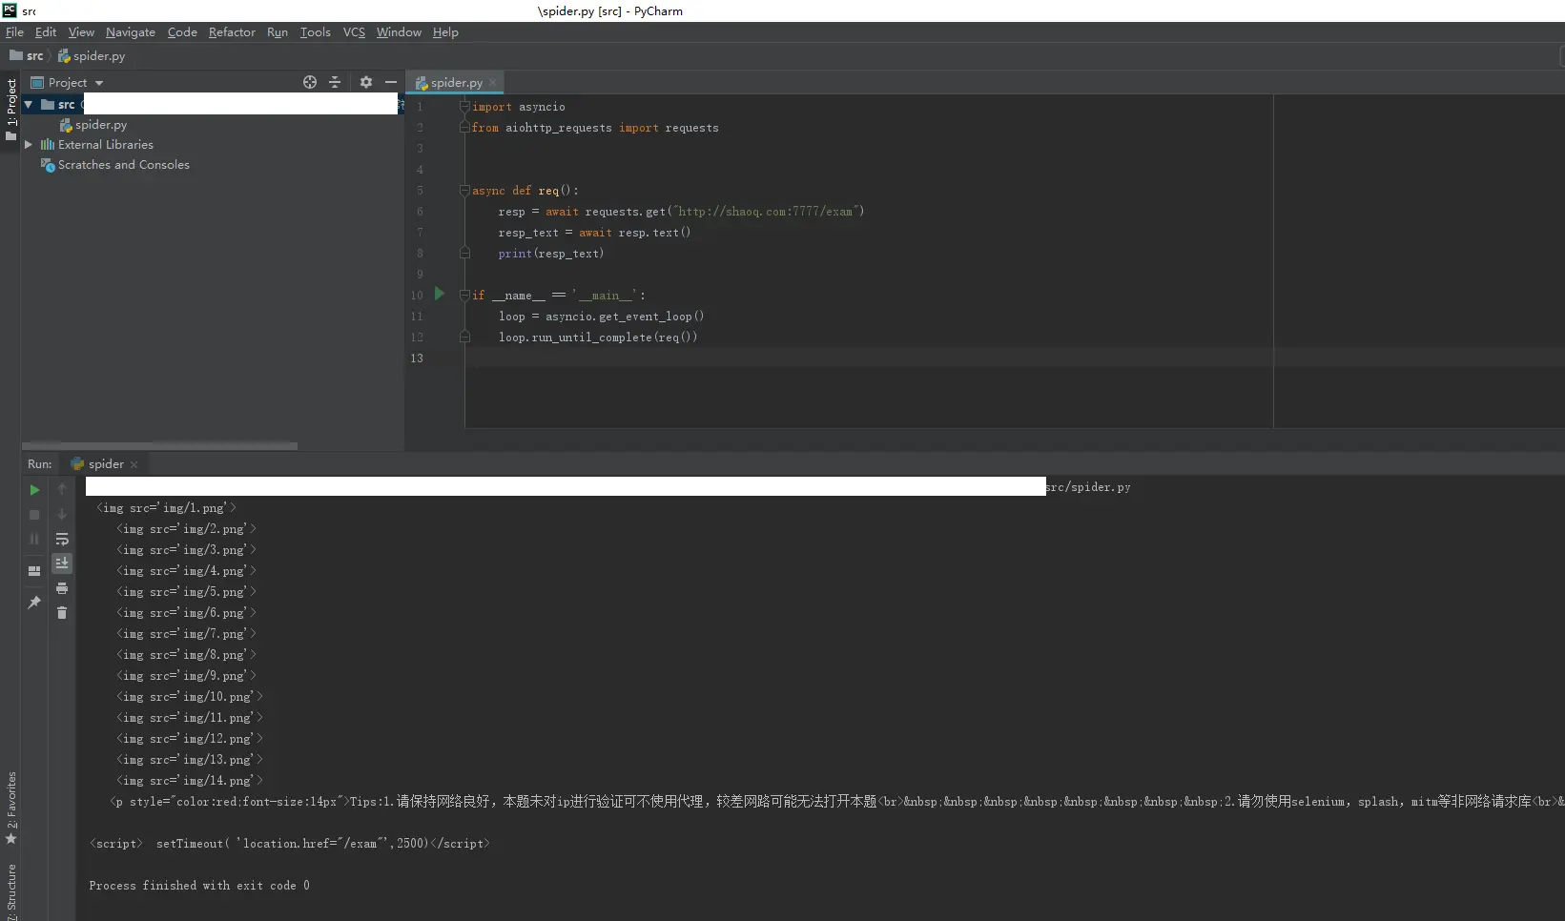Clear all console output with trash icon
Screen dimensions: 1565x921
point(62,613)
